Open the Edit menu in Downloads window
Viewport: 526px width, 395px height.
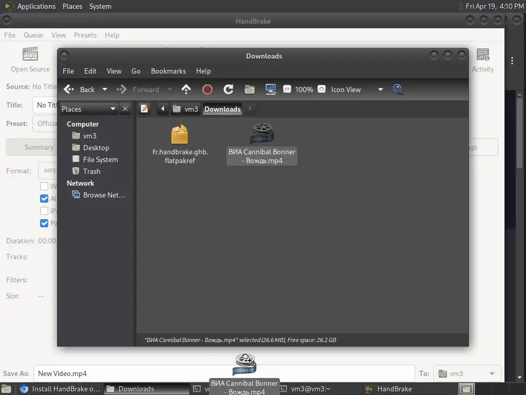90,71
